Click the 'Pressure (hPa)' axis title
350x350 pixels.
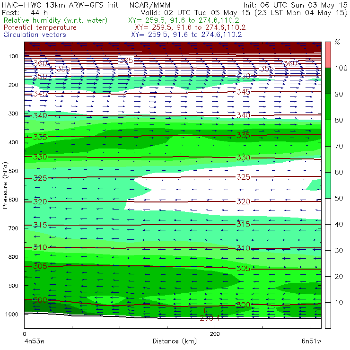click(5, 185)
